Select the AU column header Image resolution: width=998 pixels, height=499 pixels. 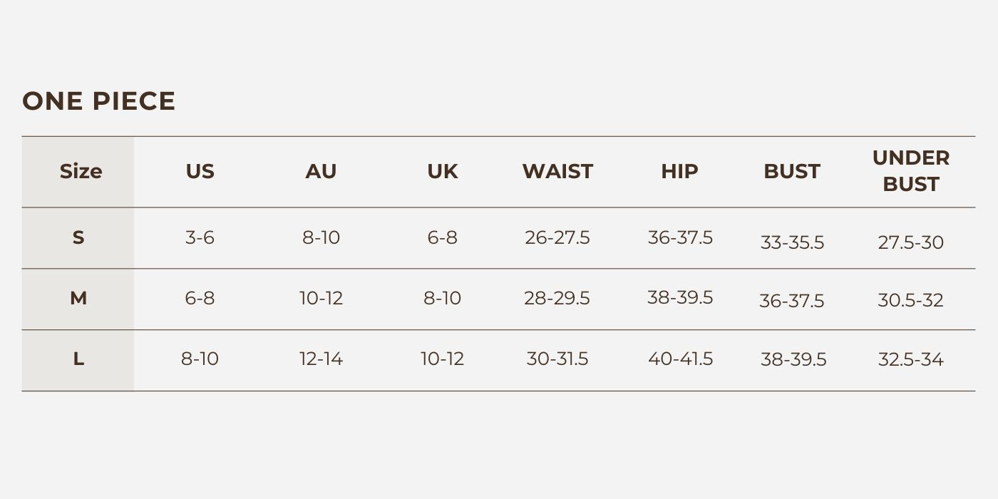pos(321,172)
